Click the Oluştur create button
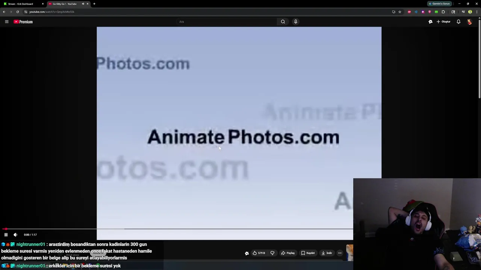 [443, 22]
